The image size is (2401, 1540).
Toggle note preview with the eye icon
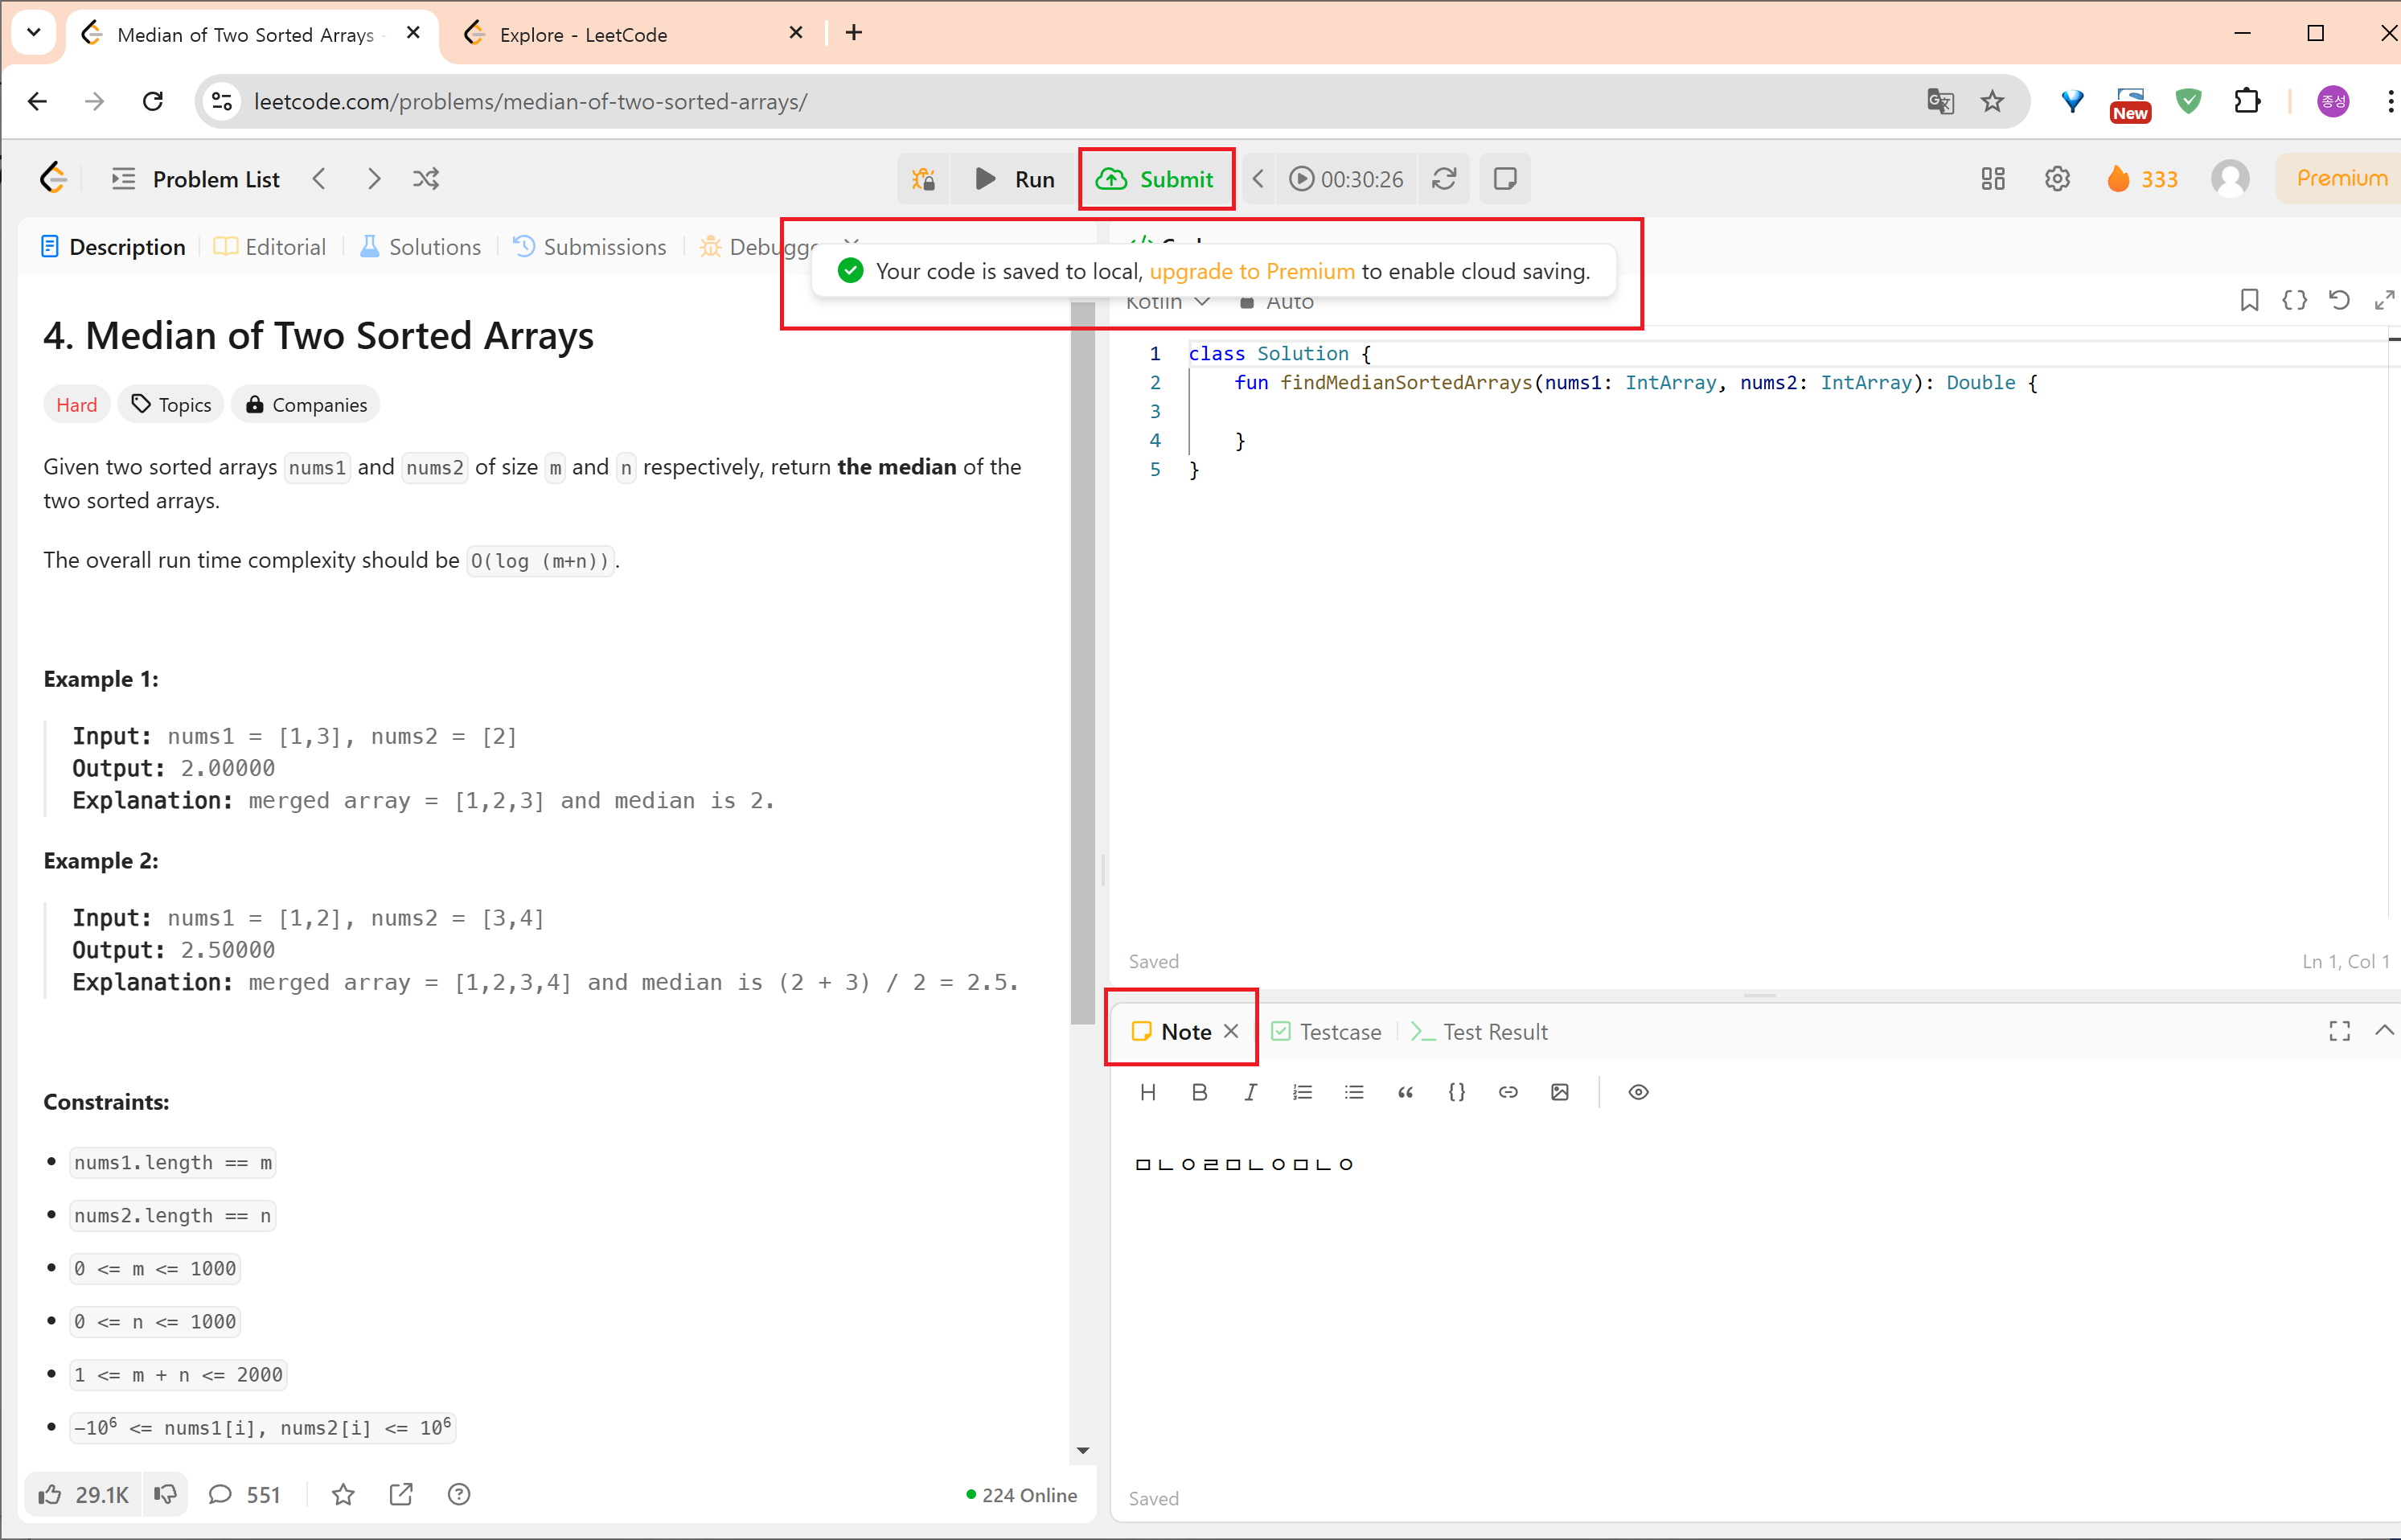(1637, 1092)
